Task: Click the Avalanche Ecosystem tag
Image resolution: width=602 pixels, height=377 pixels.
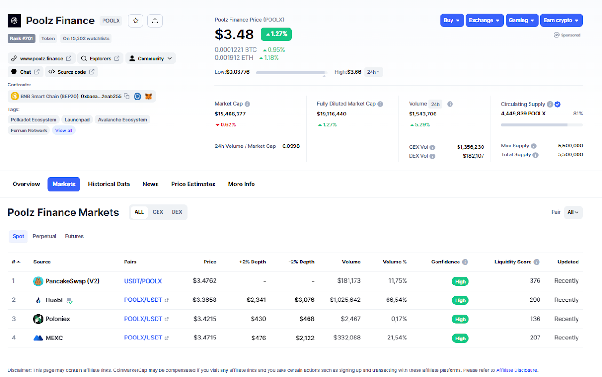Action: pyautogui.click(x=123, y=120)
